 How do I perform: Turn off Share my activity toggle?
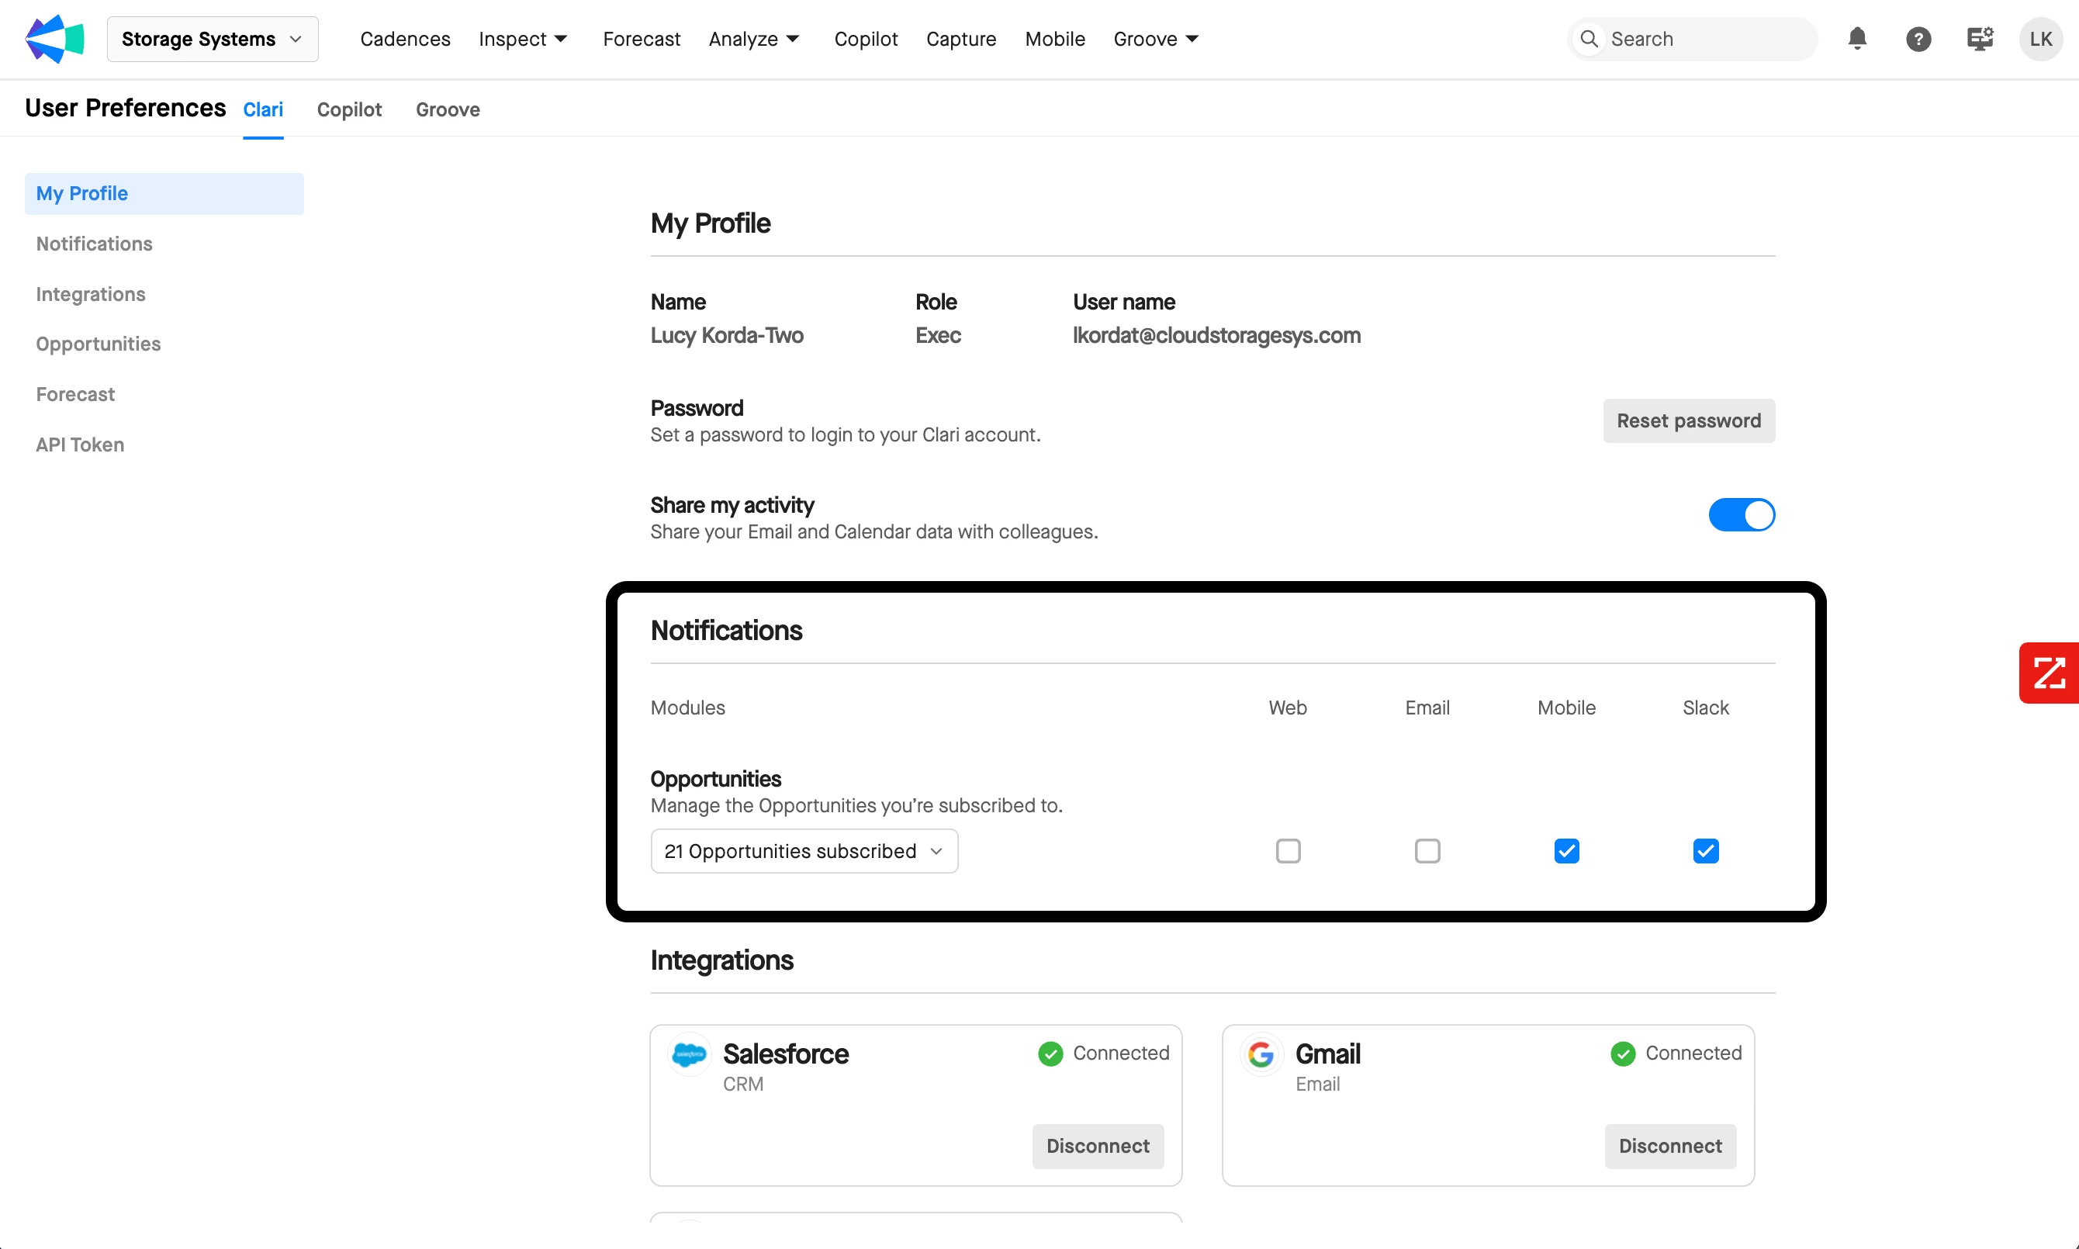[x=1741, y=515]
